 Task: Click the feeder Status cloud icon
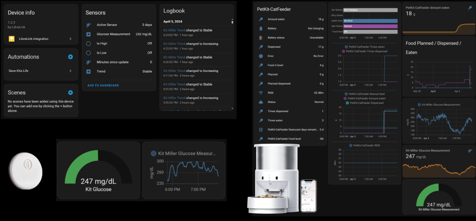click(261, 102)
